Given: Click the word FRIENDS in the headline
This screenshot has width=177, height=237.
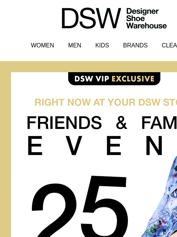Looking at the screenshot, I should 64,123.
